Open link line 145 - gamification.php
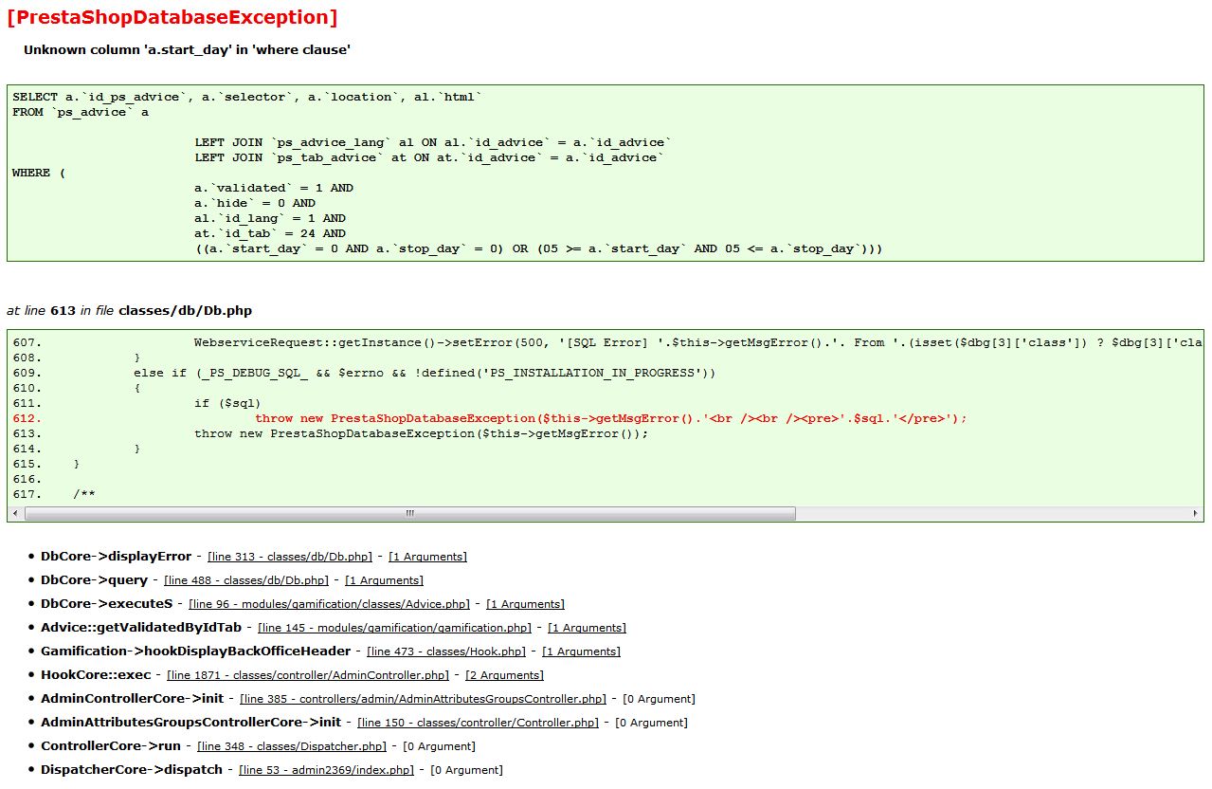This screenshot has height=789, width=1212. (394, 628)
